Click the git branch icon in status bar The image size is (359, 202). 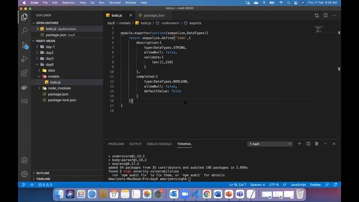click(x=24, y=185)
